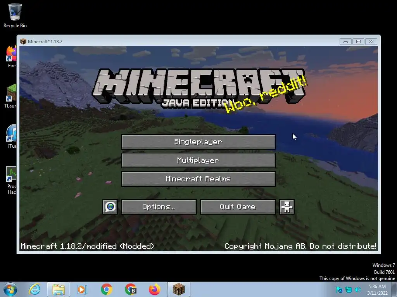Open Windows Explorer from the taskbar
The image size is (397, 297).
point(59,289)
